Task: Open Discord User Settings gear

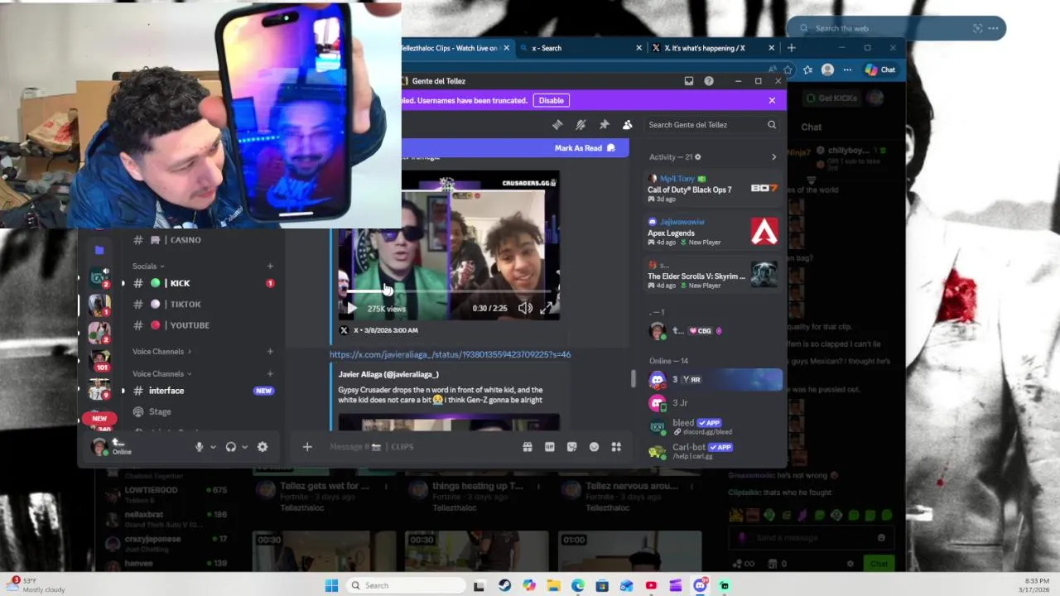Action: pos(263,447)
